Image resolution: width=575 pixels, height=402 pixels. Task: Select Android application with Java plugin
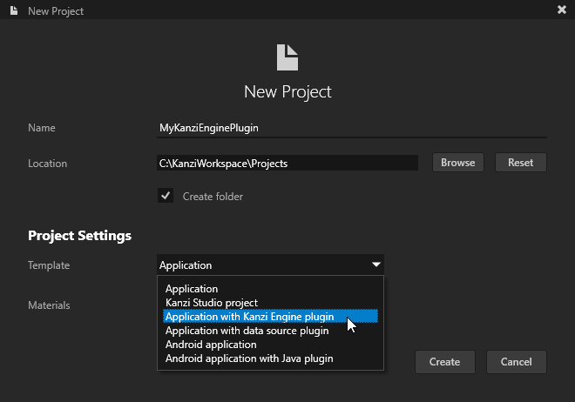pos(270,358)
